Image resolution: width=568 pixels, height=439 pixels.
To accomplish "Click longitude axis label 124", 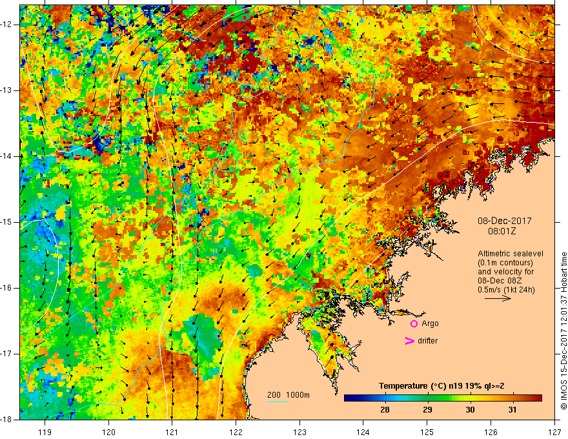I will 363,432.
